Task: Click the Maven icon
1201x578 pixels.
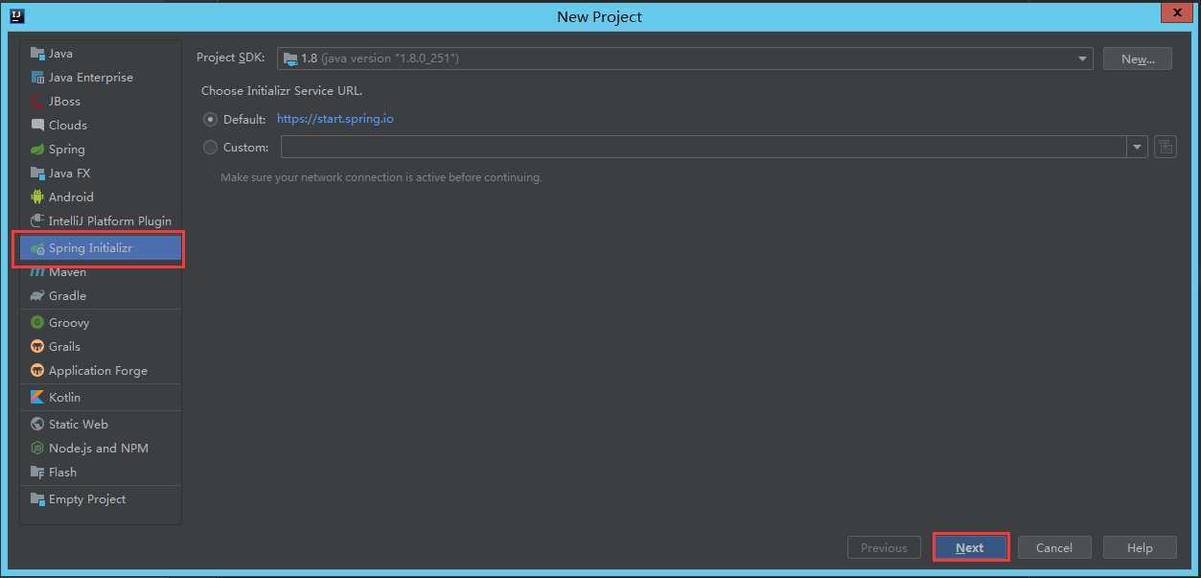Action: (37, 272)
